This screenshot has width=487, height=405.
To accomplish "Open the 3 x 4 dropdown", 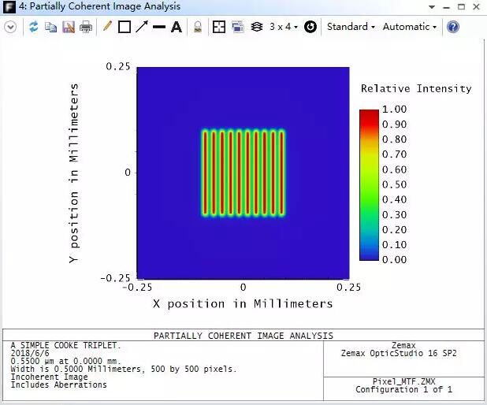I will click(x=284, y=27).
